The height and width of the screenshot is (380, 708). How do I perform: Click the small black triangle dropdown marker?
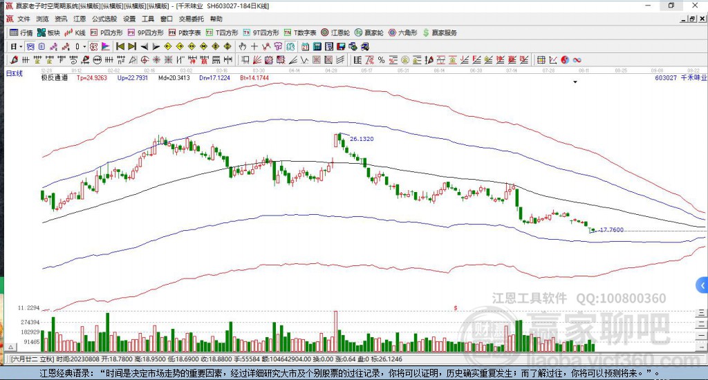(575, 82)
